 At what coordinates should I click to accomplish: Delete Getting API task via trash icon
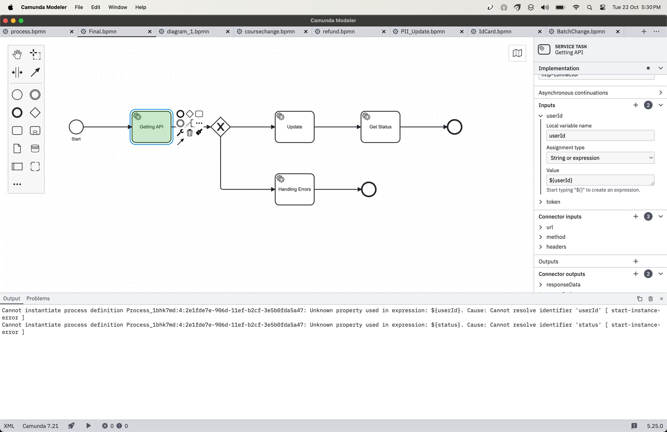190,132
